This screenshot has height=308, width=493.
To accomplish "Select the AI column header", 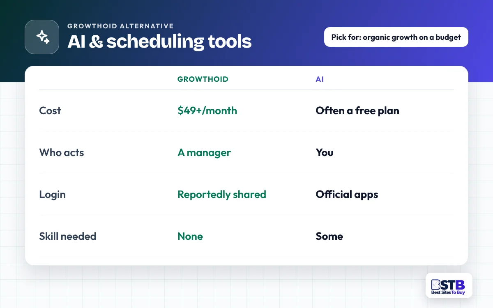I will pos(320,79).
